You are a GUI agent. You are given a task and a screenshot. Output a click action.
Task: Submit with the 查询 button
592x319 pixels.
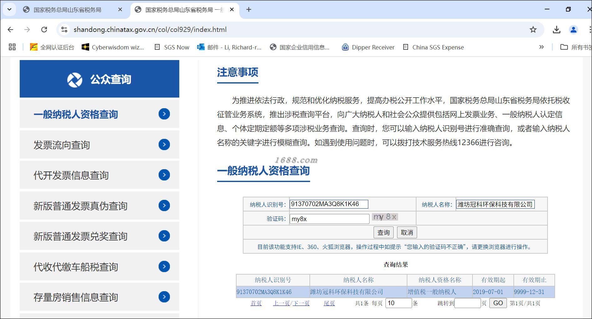384,232
